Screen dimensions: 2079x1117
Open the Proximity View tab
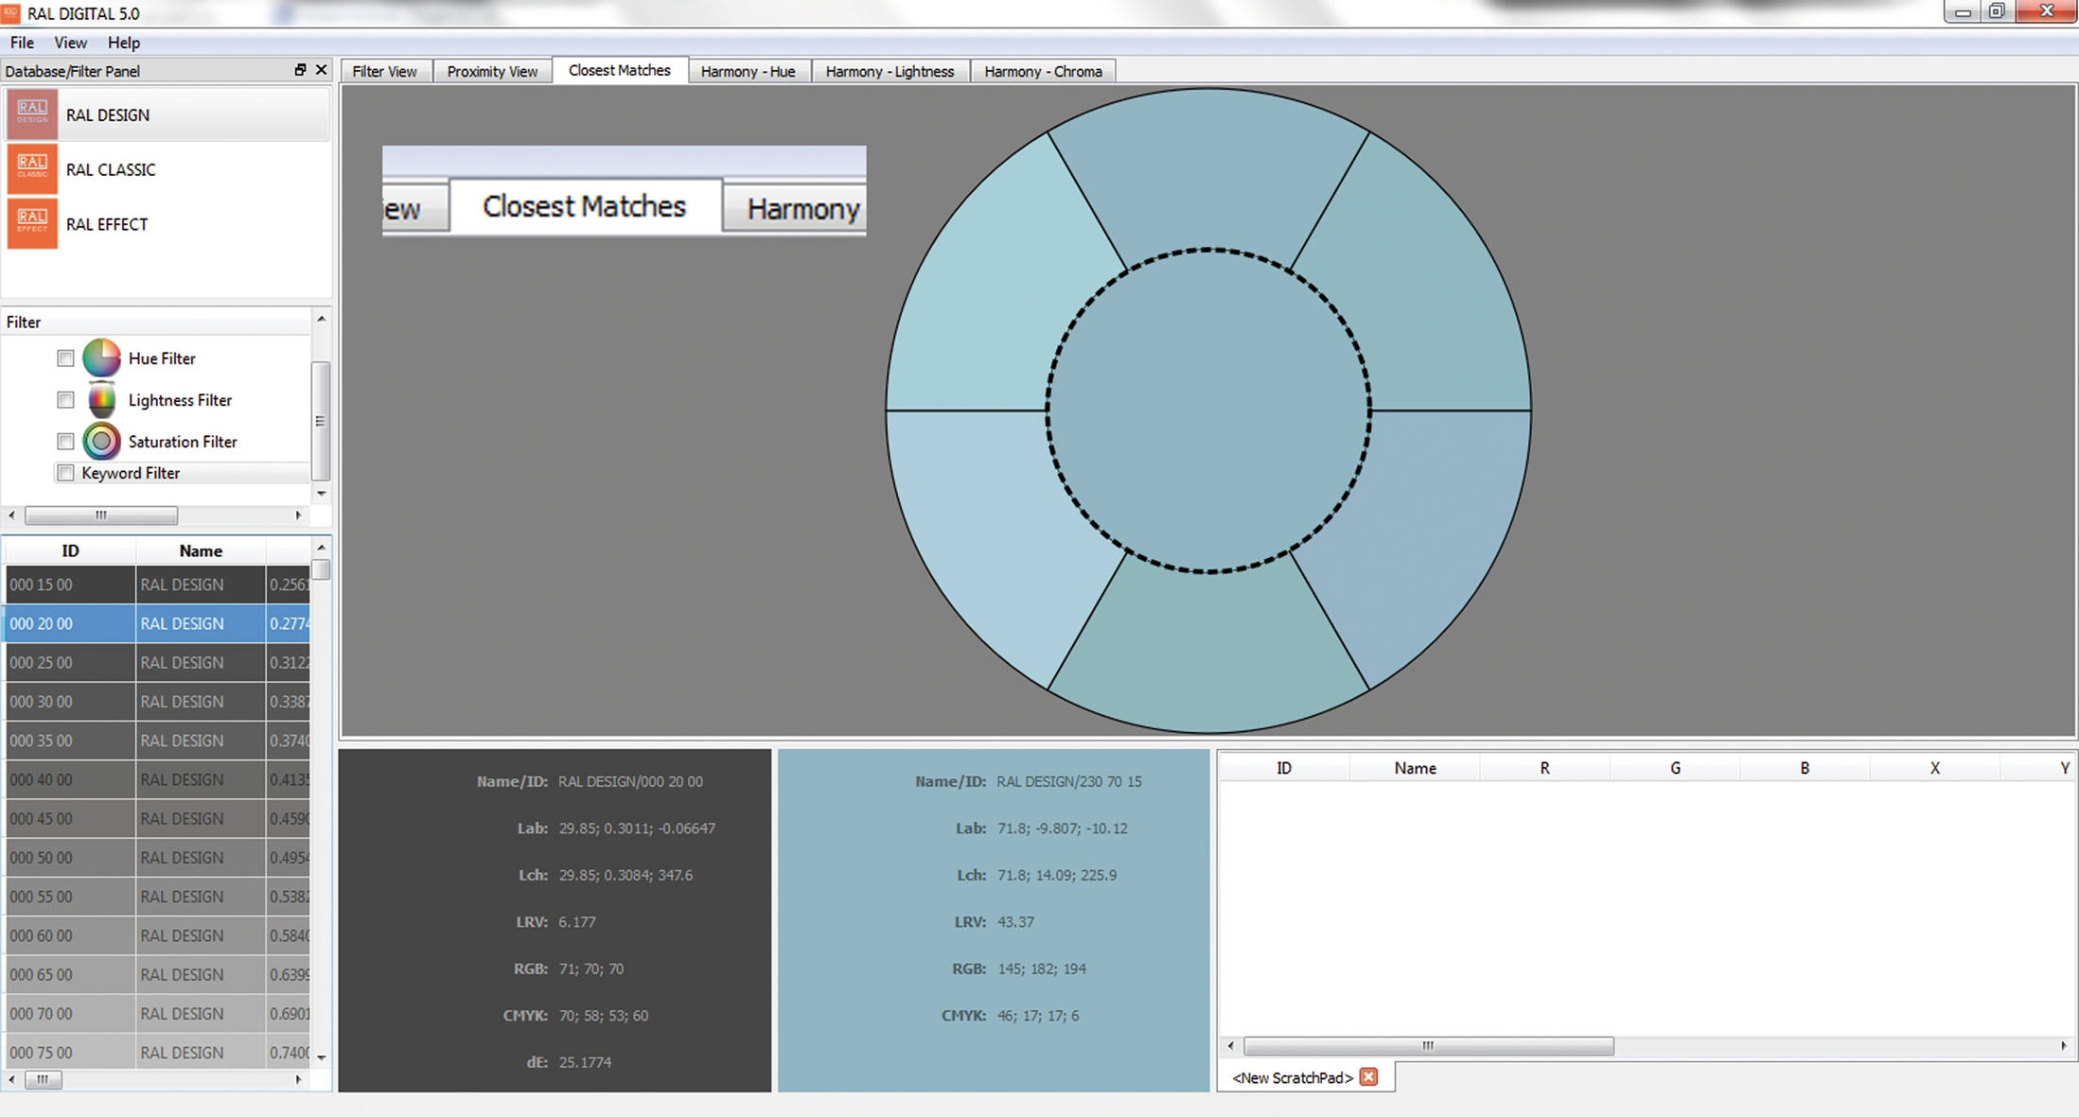(492, 71)
